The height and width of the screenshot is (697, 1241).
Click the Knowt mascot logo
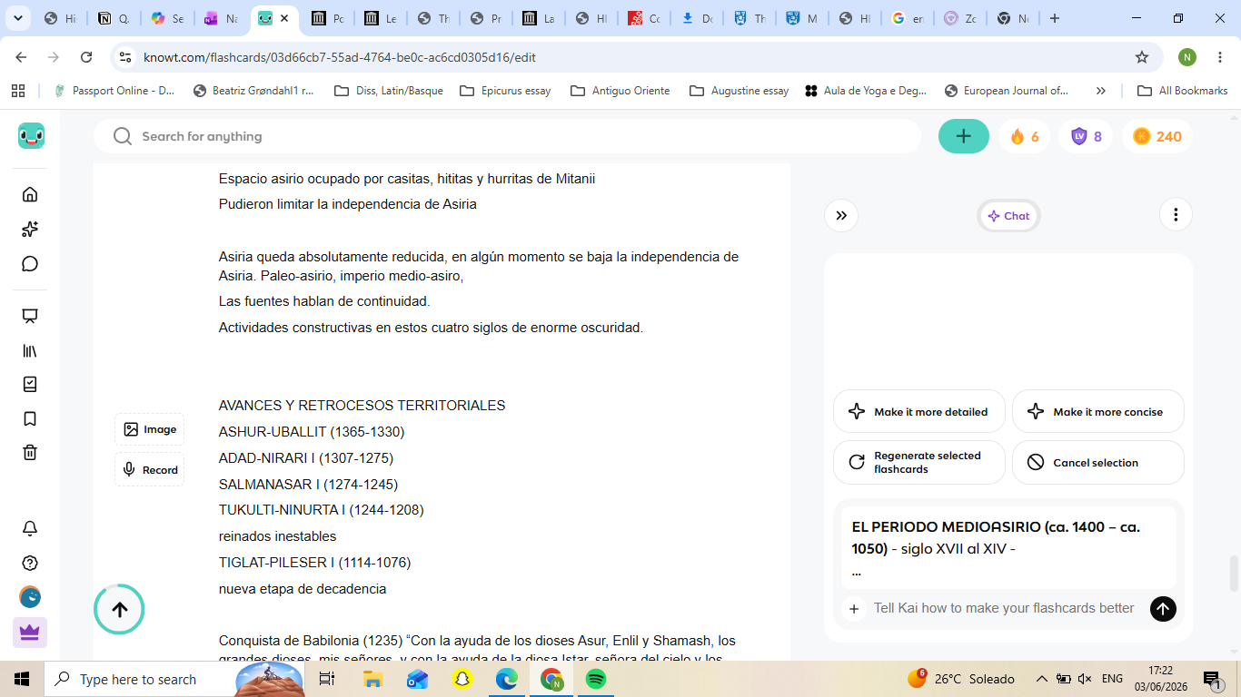(x=31, y=136)
